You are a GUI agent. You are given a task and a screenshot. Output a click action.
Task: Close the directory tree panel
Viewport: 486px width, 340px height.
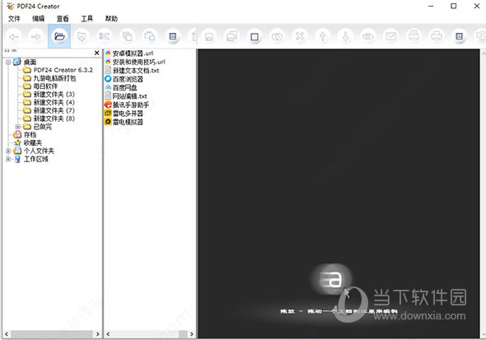pyautogui.click(x=96, y=53)
